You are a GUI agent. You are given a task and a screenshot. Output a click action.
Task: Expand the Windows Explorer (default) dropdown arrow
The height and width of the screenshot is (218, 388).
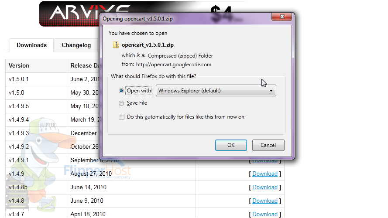(x=271, y=91)
